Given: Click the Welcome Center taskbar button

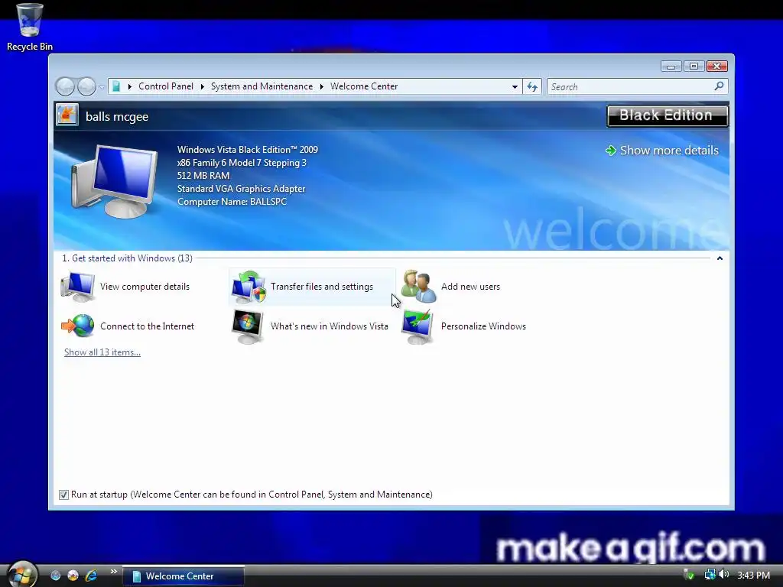Looking at the screenshot, I should coord(184,576).
